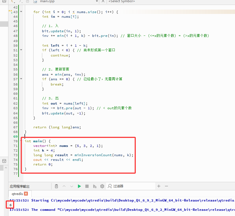Viewport: 235px width, 216px height.
Task: Click the 'inv -= bit.pre(out - 1);' line
Action: coord(68,108)
